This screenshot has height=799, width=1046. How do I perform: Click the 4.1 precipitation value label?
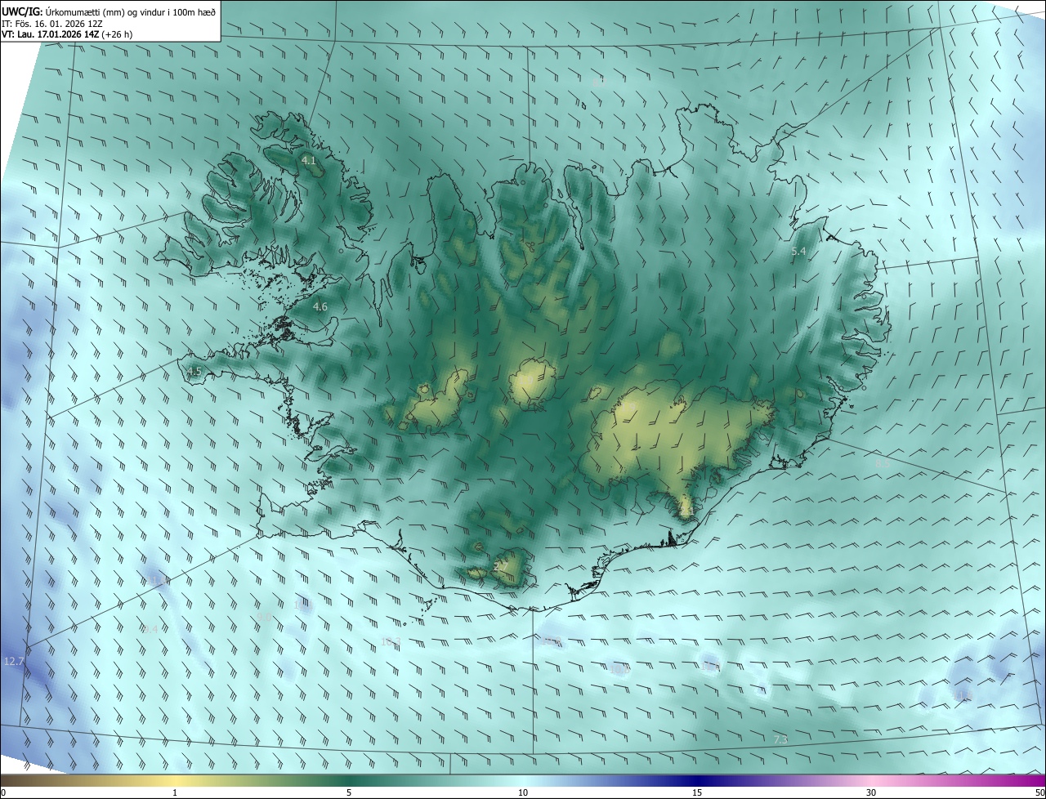pos(308,161)
